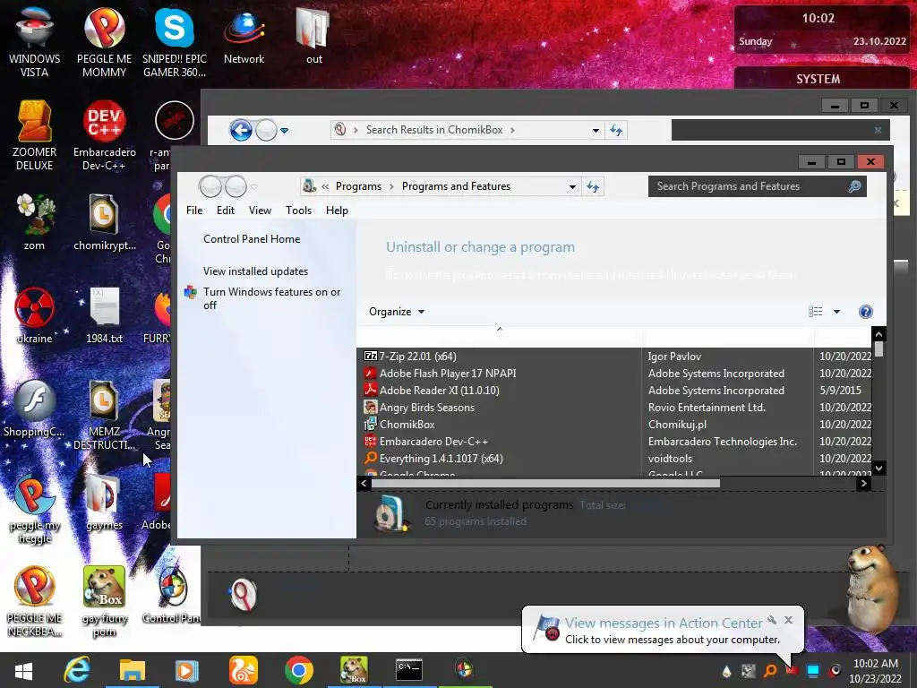This screenshot has width=917, height=688.
Task: Open the File menu
Action: coord(194,210)
